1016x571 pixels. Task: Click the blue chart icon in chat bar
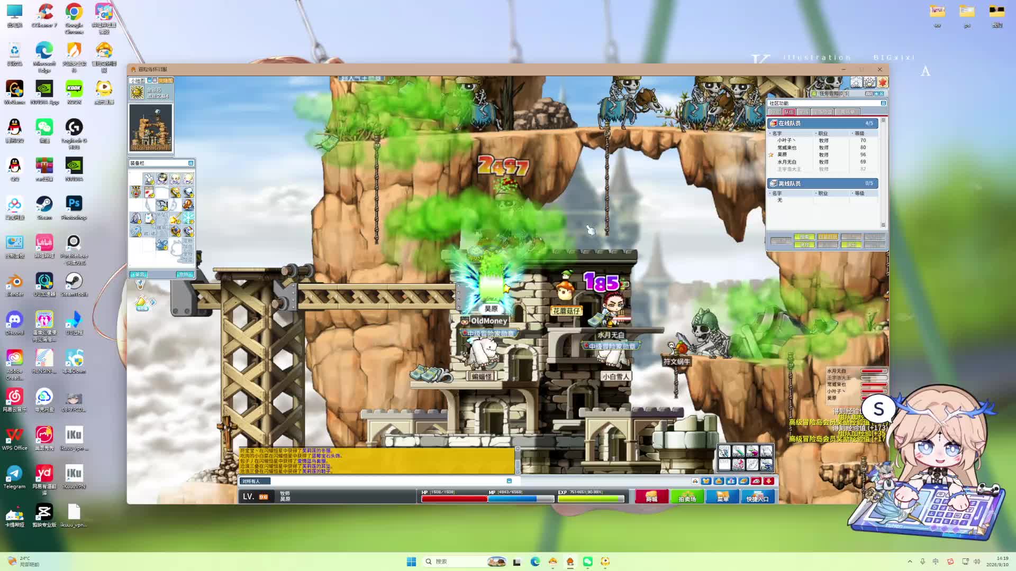tap(731, 481)
